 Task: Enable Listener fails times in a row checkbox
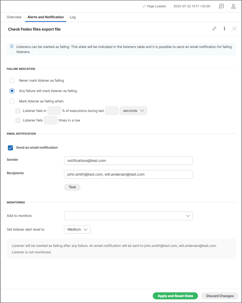[18, 120]
